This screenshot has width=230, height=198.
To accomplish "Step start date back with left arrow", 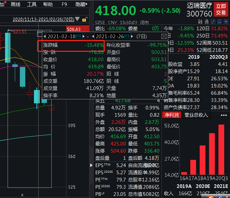I will [x=45, y=36].
